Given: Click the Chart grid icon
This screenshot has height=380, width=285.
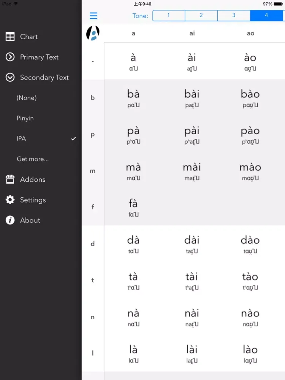Looking at the screenshot, I should click(10, 37).
